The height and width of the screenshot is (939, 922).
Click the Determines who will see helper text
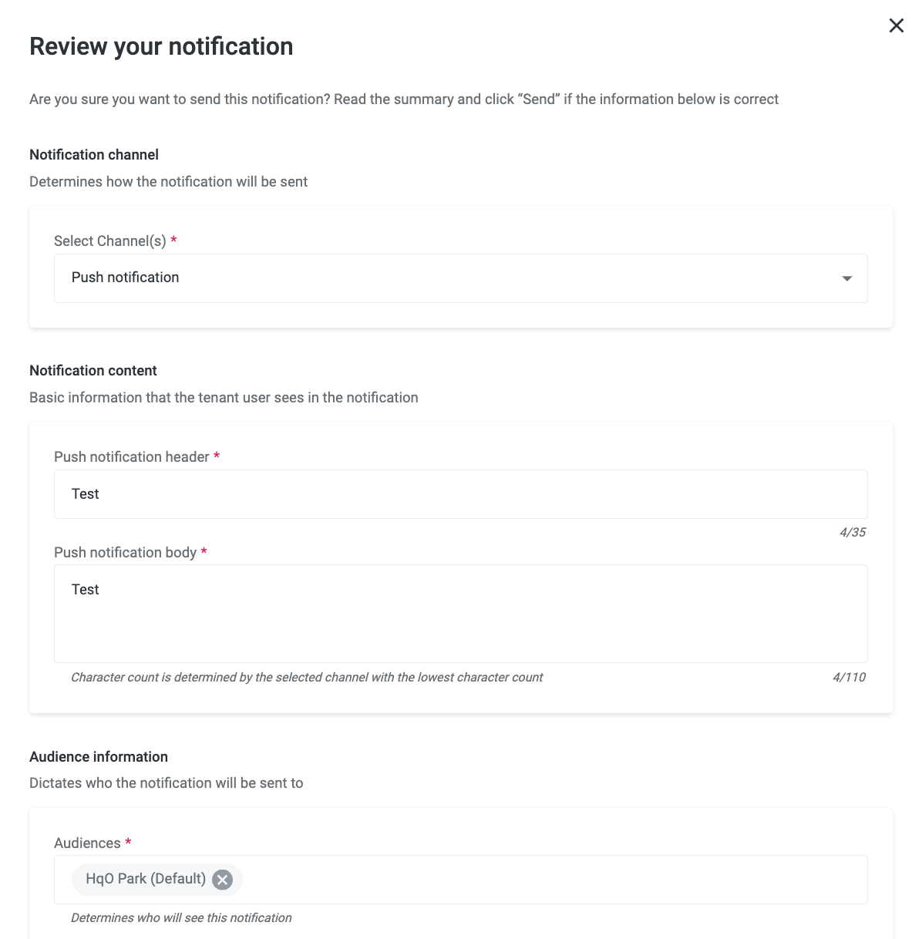pyautogui.click(x=181, y=918)
